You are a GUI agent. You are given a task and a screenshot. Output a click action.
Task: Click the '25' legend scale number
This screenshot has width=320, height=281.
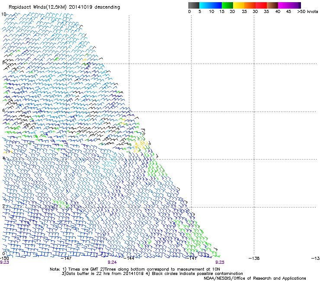tap(244, 12)
